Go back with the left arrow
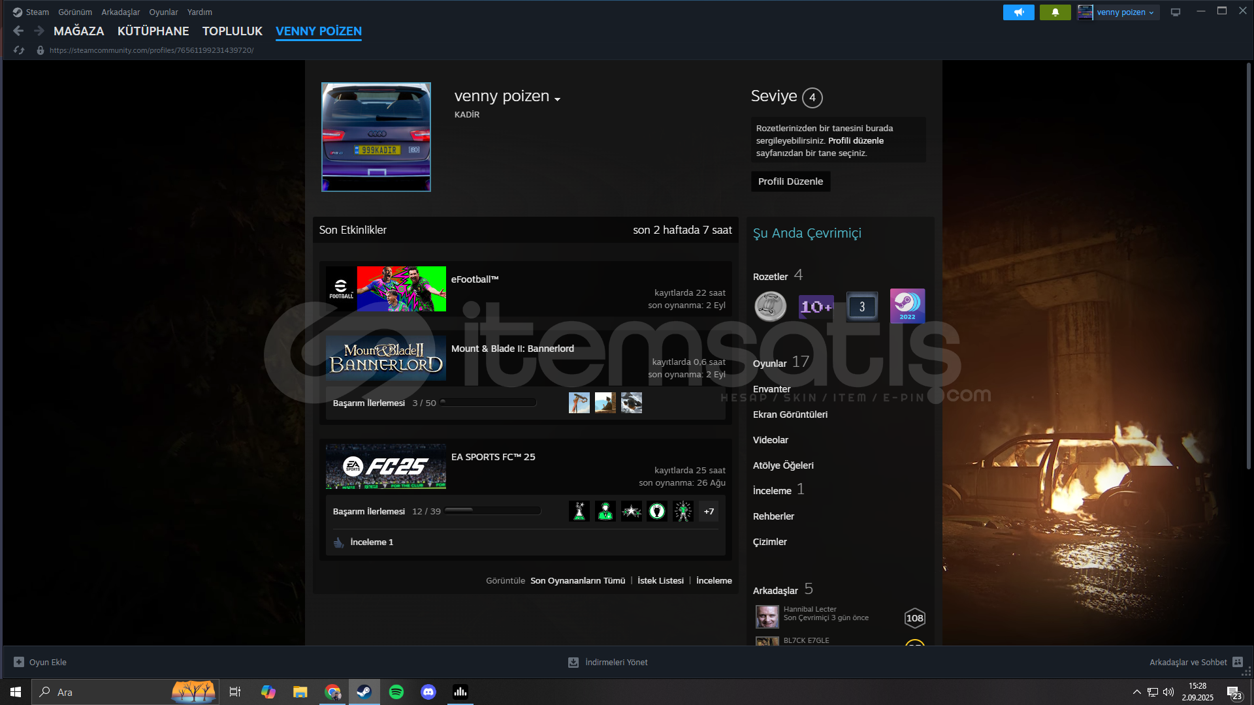 pos(18,31)
